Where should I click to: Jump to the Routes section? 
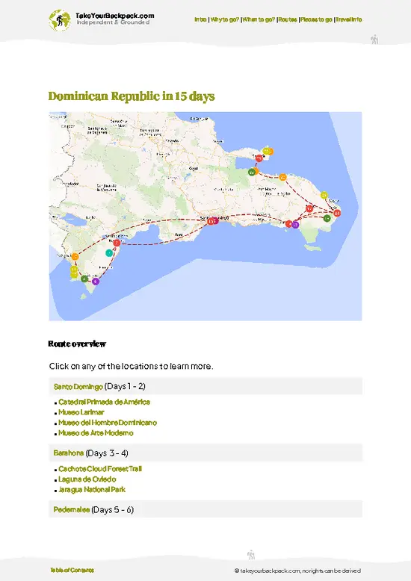click(288, 19)
